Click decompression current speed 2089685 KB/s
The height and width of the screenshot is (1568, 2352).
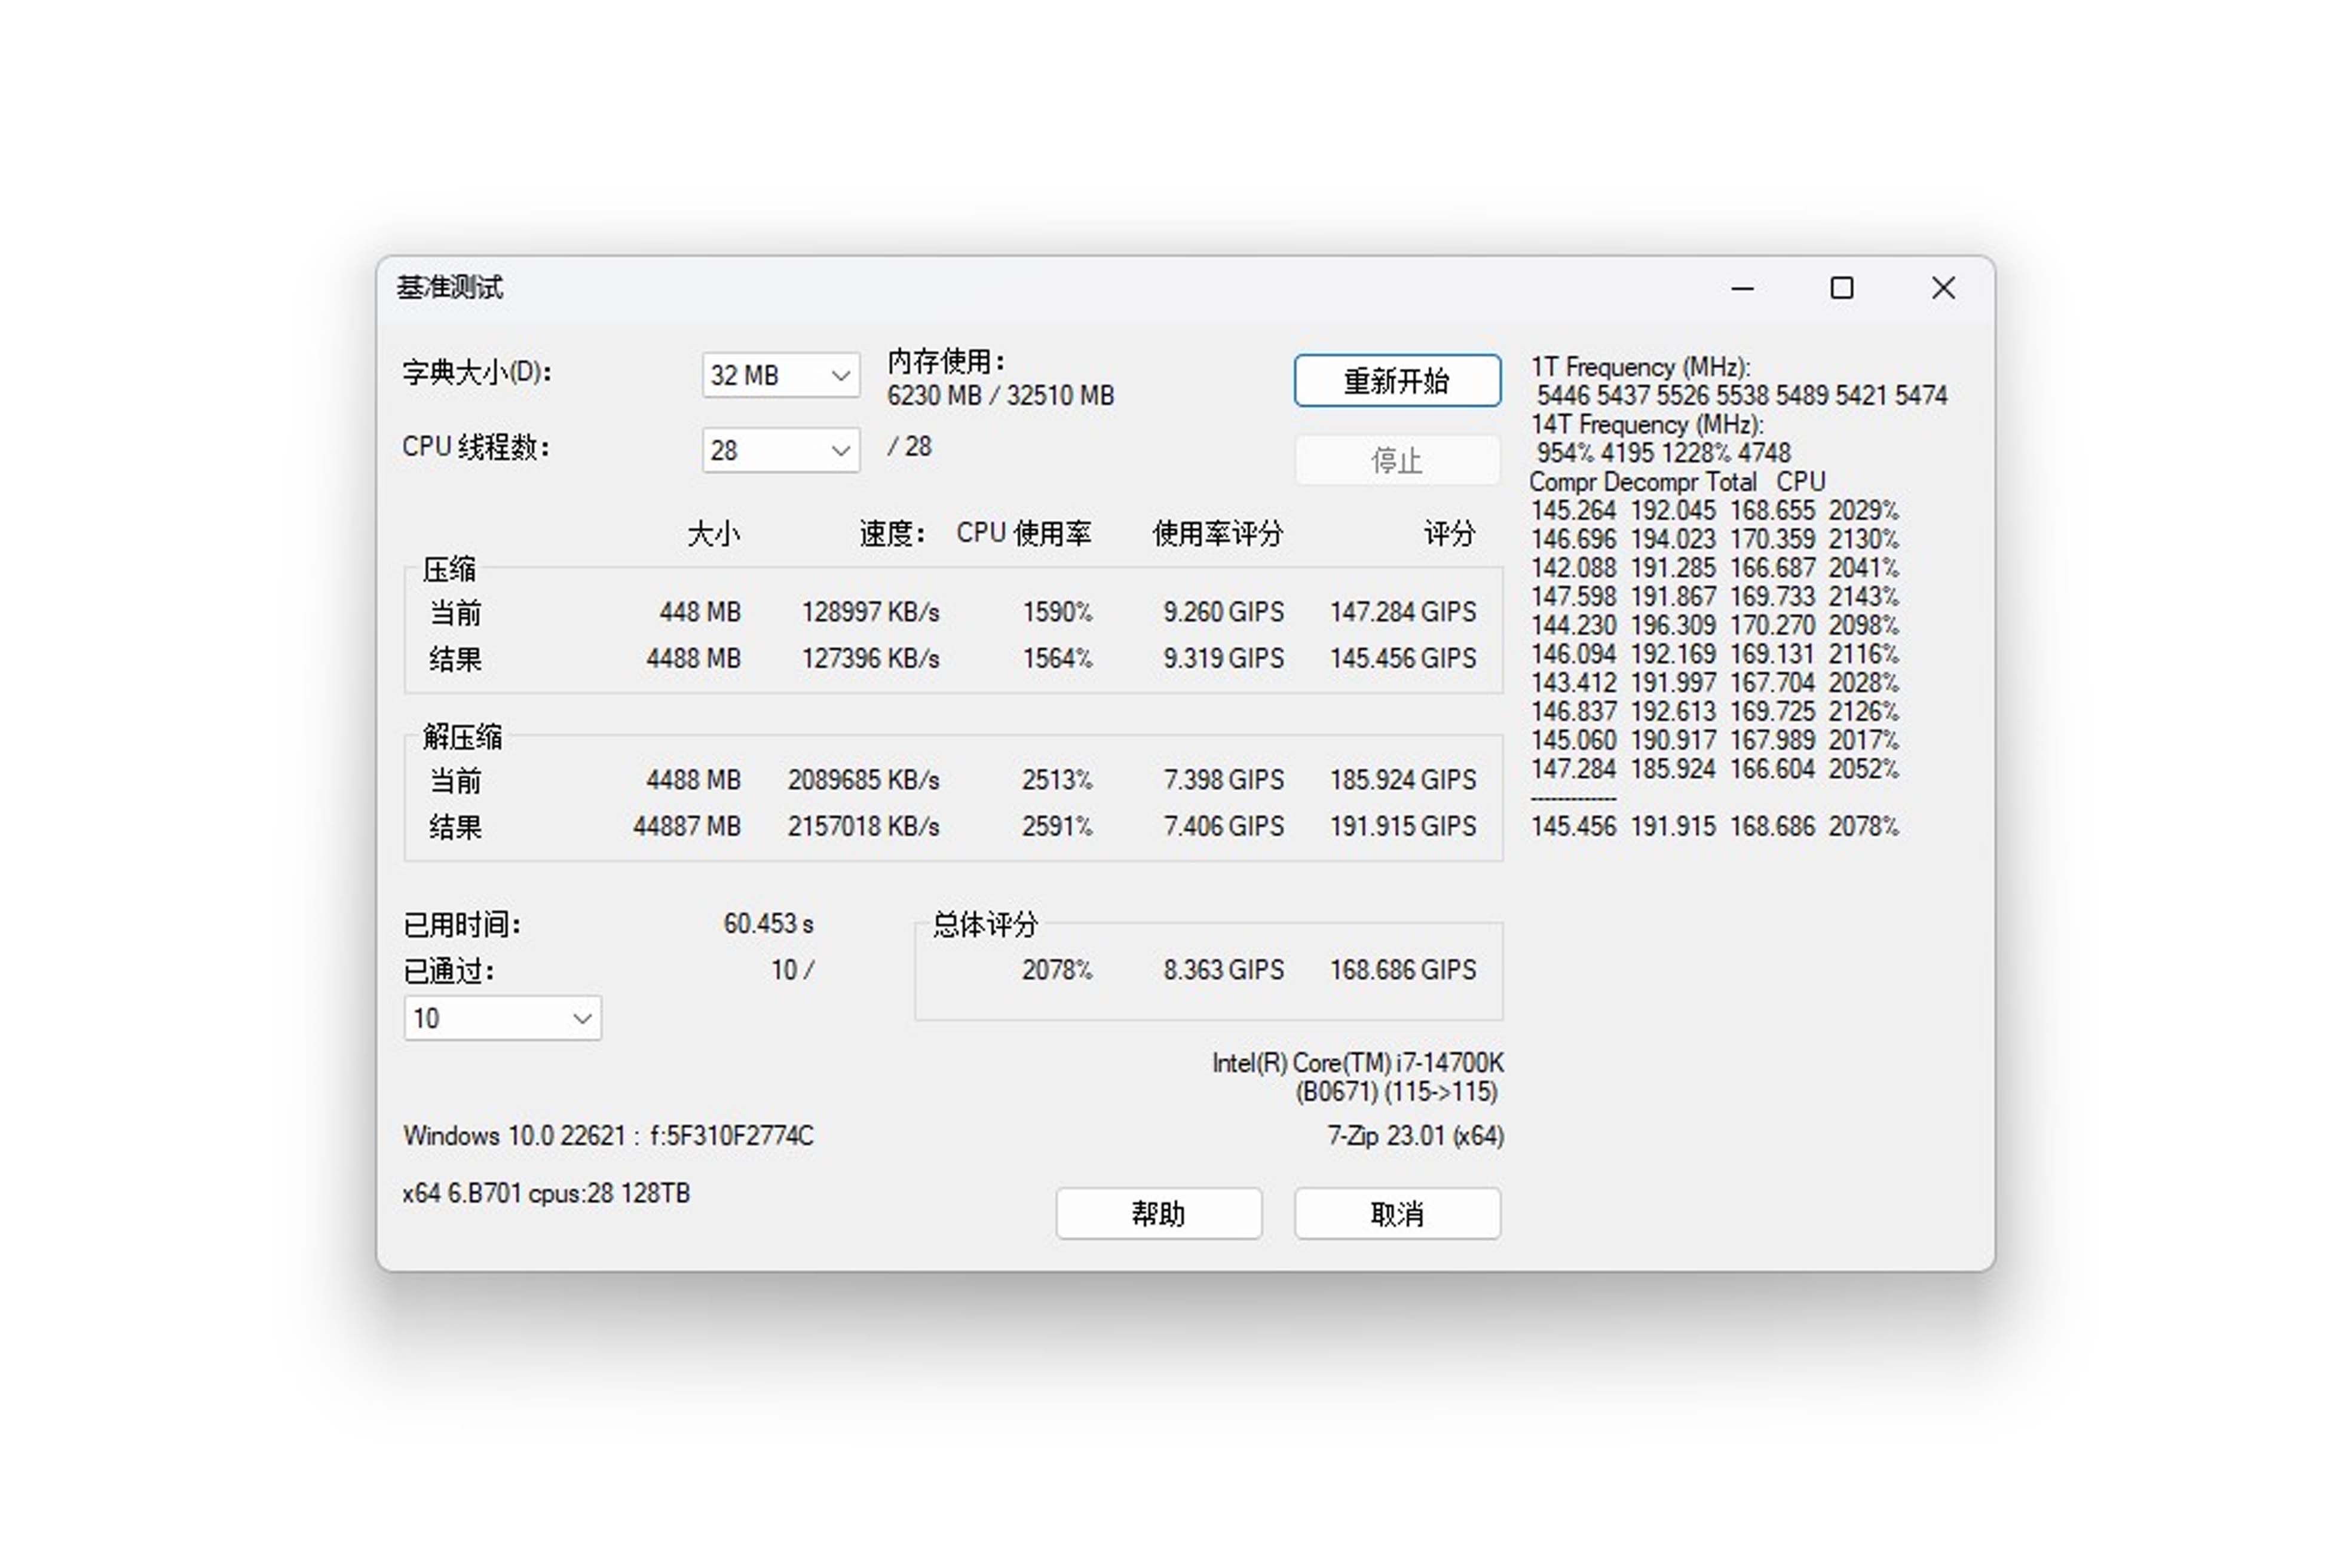point(864,780)
